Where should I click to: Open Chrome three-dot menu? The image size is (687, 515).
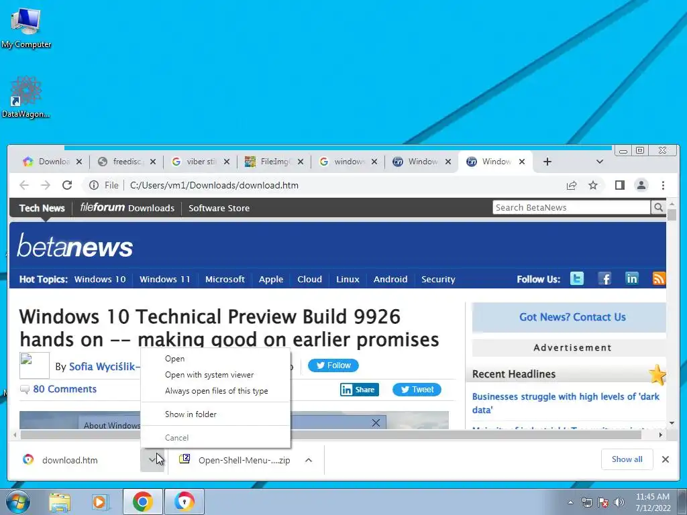[x=663, y=185]
